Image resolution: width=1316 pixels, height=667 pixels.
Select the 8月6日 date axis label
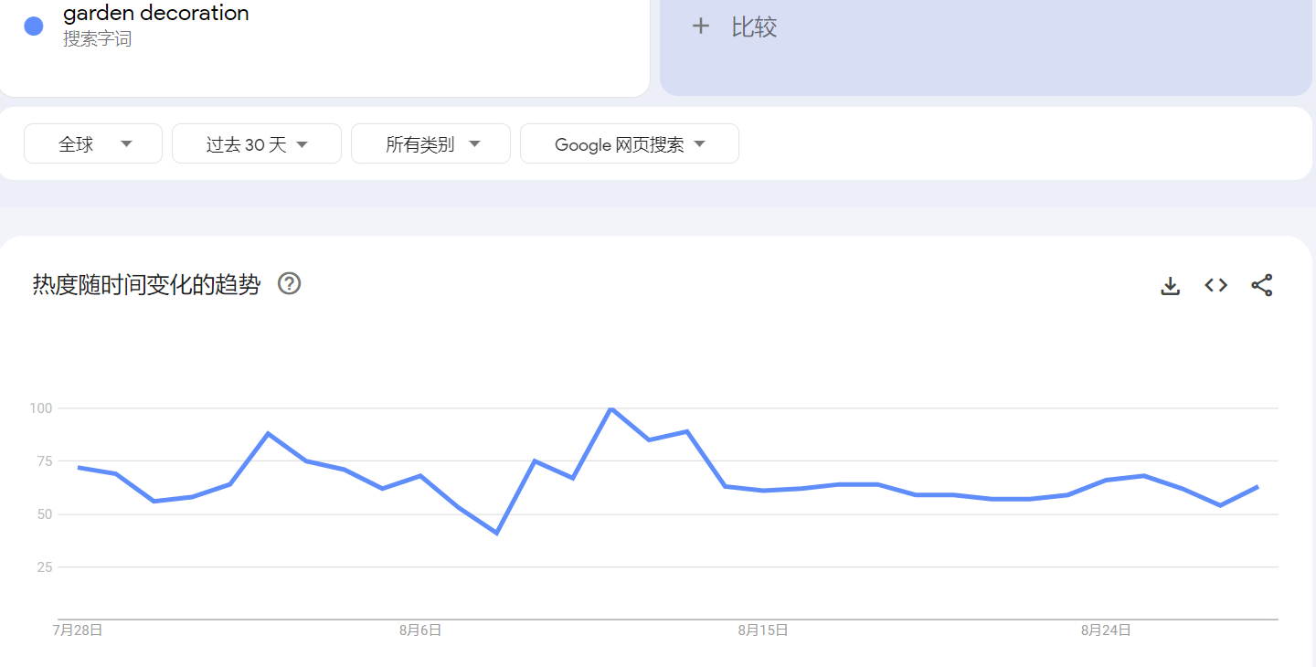coord(420,630)
